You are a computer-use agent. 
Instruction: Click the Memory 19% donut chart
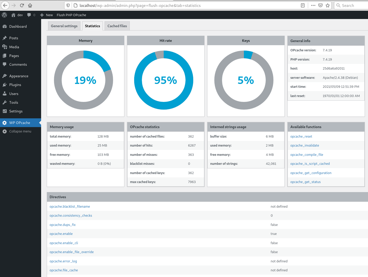[x=84, y=80]
